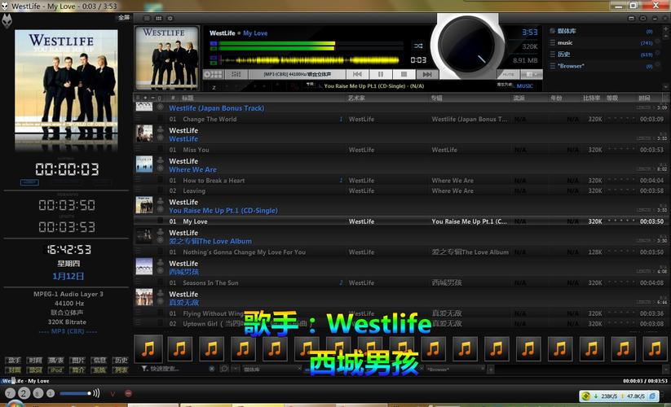Adjust the large round volume knob

467,45
